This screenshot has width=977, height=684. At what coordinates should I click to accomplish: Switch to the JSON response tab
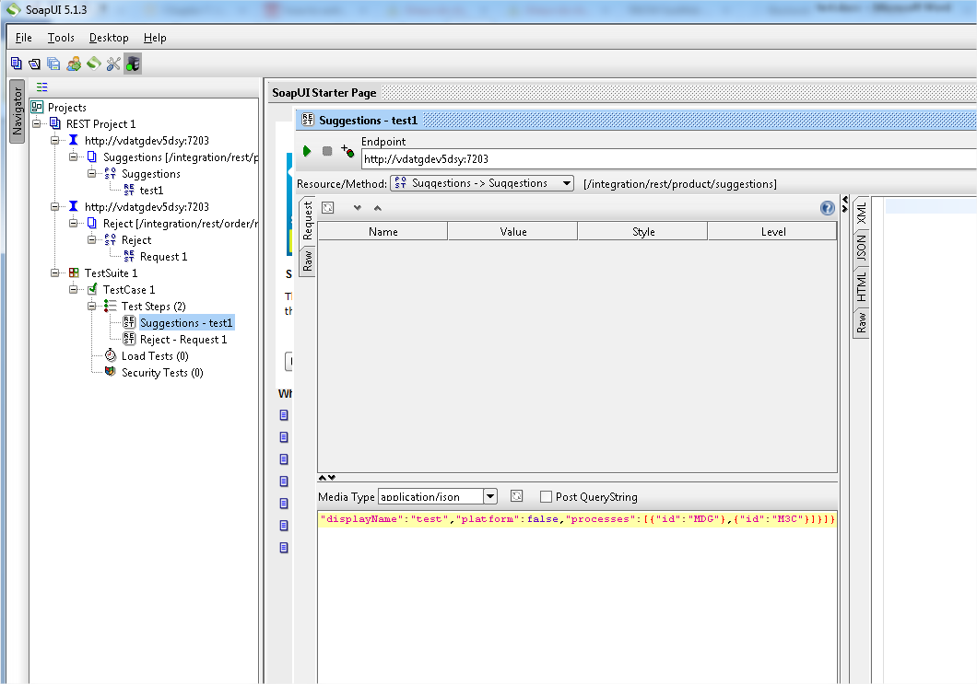coord(861,248)
